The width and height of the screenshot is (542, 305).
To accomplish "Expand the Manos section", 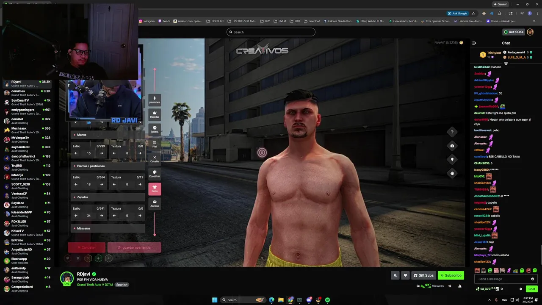I will click(108, 135).
